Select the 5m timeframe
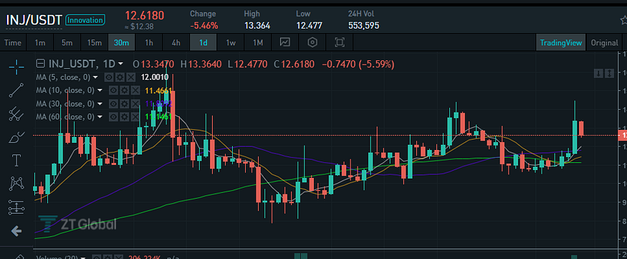This screenshot has height=259, width=627. coord(67,42)
